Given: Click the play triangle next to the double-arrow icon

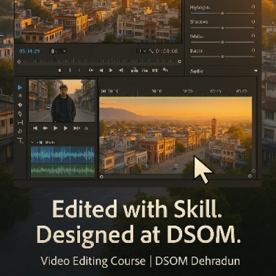Looking at the screenshot, I should pyautogui.click(x=55, y=128).
